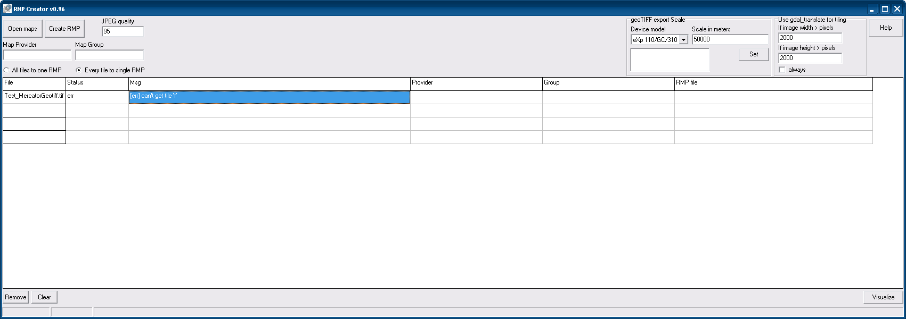Select Every file to single RMP option

(x=79, y=70)
